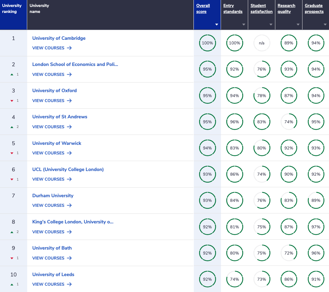View courses for London School of Economics
This screenshot has height=292, width=329.
(x=52, y=75)
